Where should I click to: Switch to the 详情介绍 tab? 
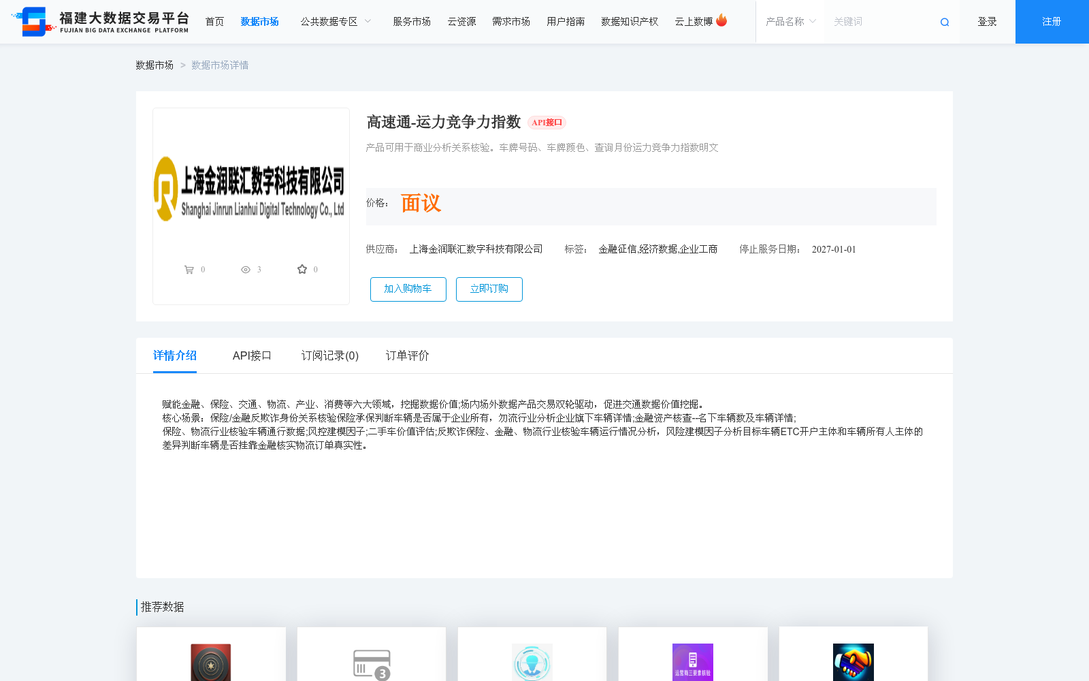click(x=175, y=355)
